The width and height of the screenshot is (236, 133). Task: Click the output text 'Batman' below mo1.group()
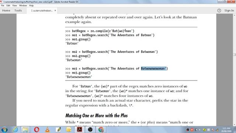pos(72,44)
